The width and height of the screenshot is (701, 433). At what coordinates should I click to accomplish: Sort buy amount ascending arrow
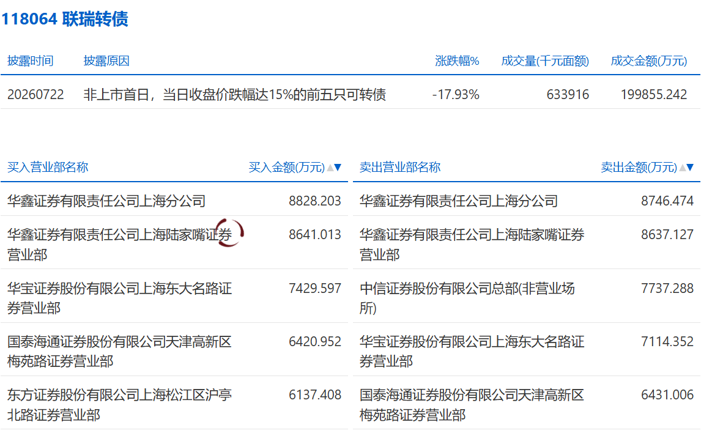pyautogui.click(x=330, y=168)
